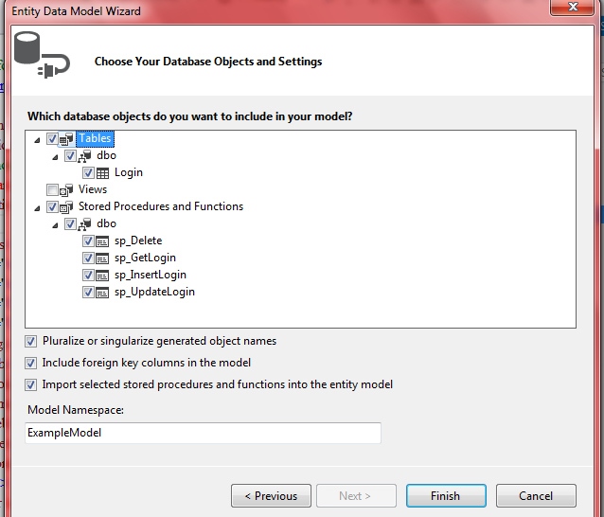Click the Model Namespace input field

(203, 433)
